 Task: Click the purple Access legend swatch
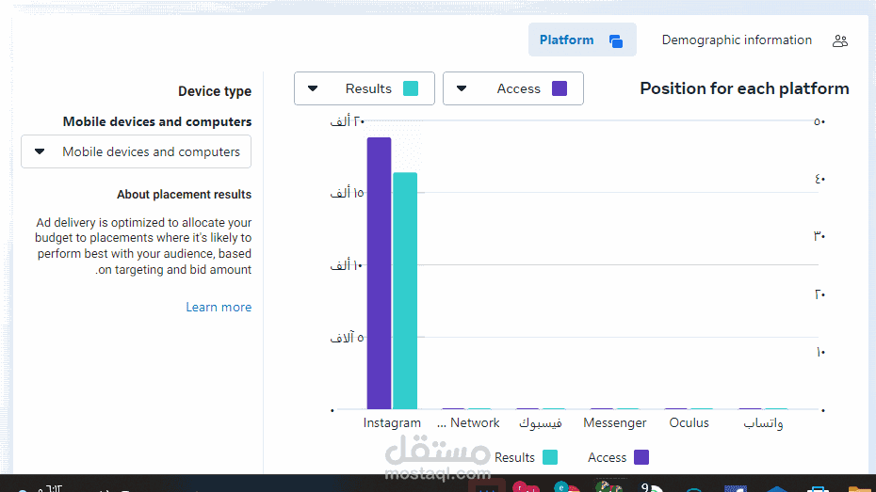click(641, 457)
